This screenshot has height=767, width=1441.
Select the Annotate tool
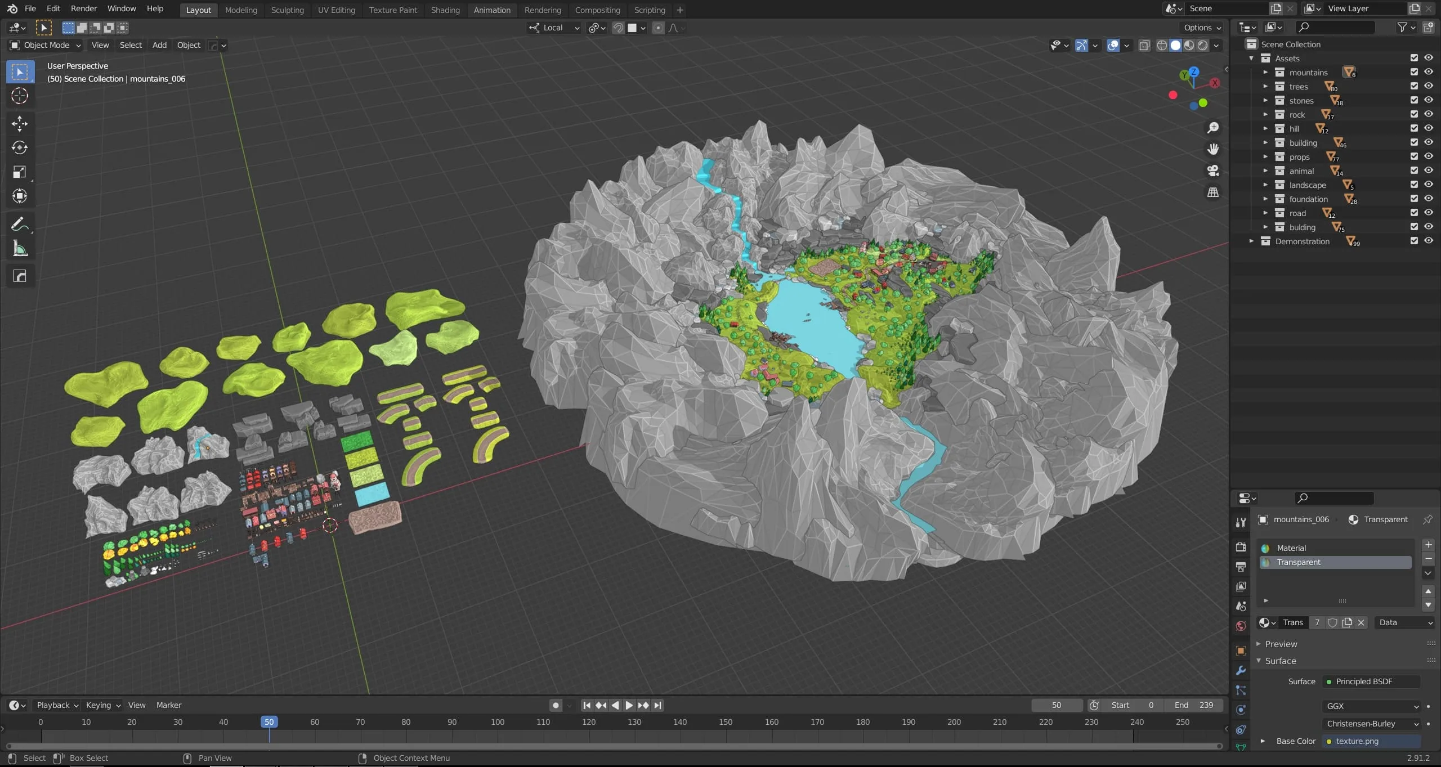point(20,224)
